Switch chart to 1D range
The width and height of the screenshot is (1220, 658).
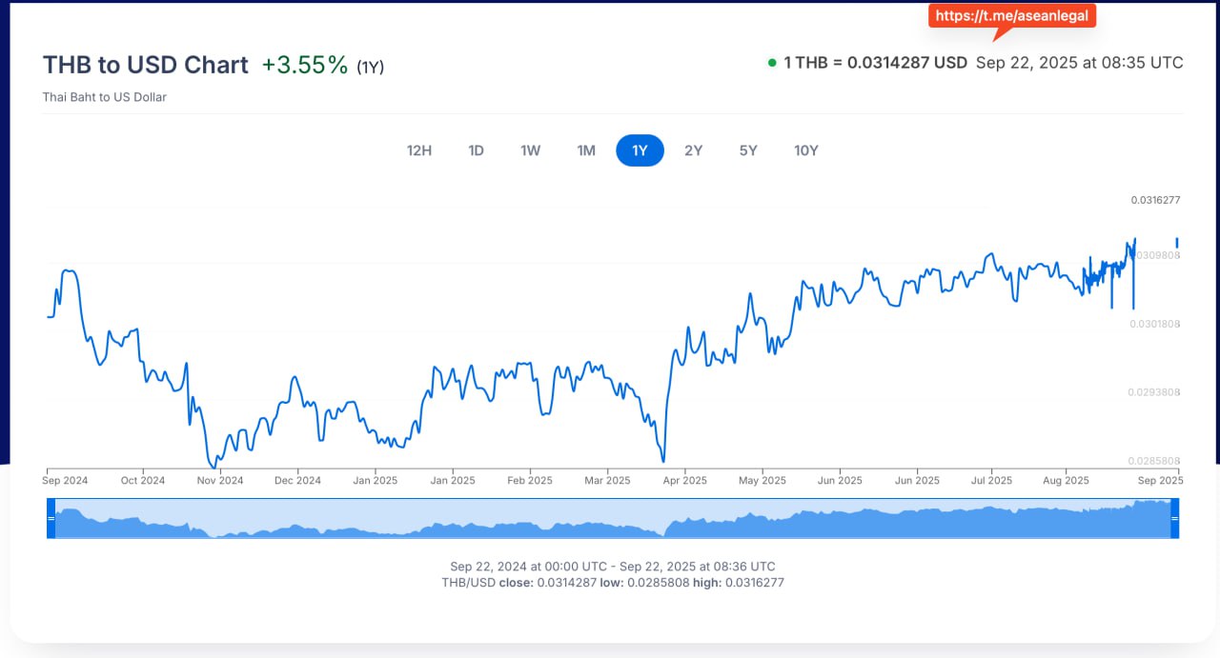coord(476,150)
